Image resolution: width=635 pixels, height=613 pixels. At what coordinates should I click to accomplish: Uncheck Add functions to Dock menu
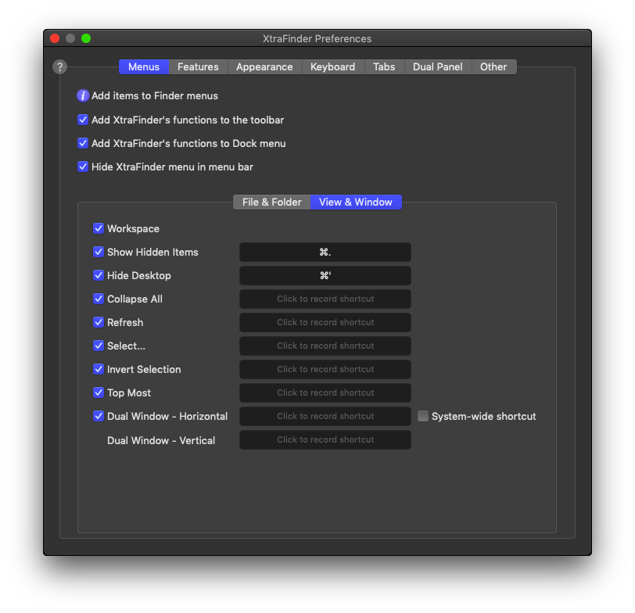pyautogui.click(x=83, y=144)
